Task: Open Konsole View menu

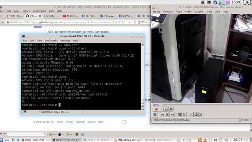Action: click(x=39, y=41)
